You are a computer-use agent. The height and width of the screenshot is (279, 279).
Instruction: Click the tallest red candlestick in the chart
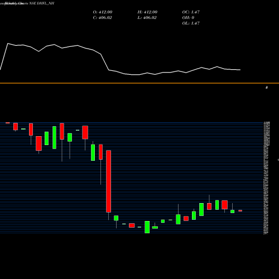coord(108,181)
